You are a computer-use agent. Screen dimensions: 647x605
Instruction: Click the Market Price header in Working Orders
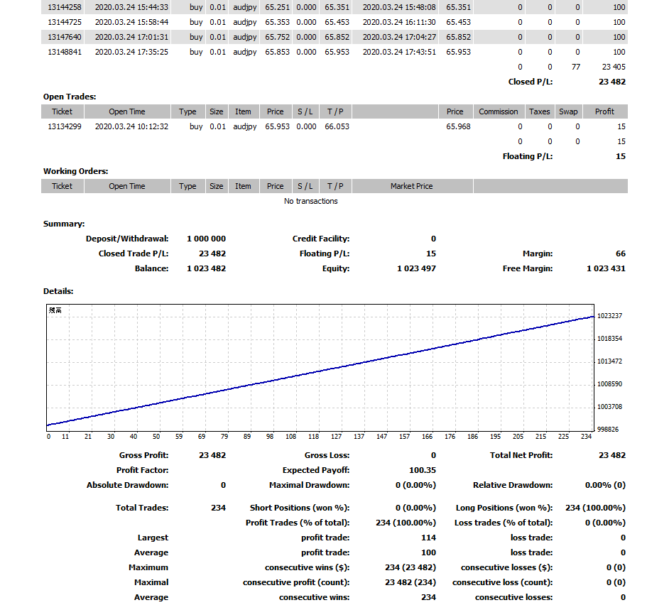[x=411, y=186]
